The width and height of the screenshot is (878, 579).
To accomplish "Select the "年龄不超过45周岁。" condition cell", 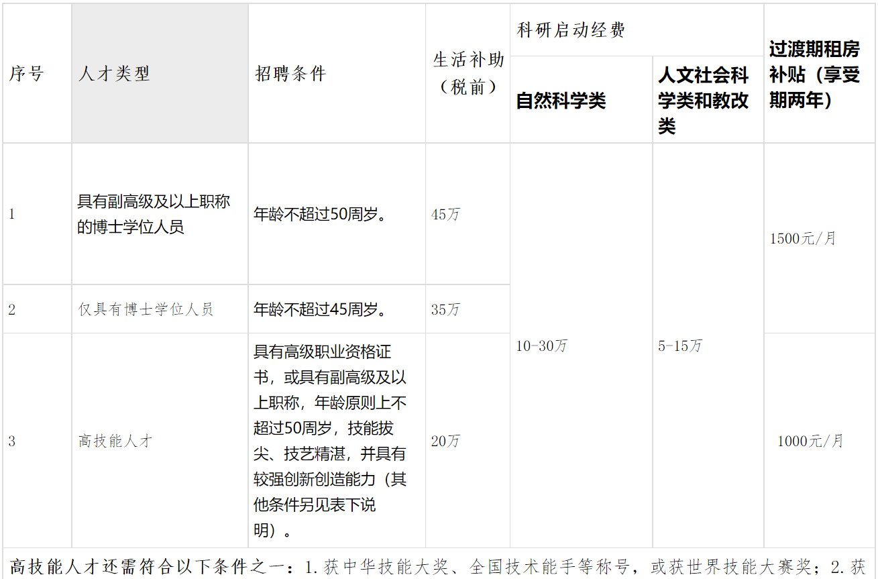I will pos(321,309).
